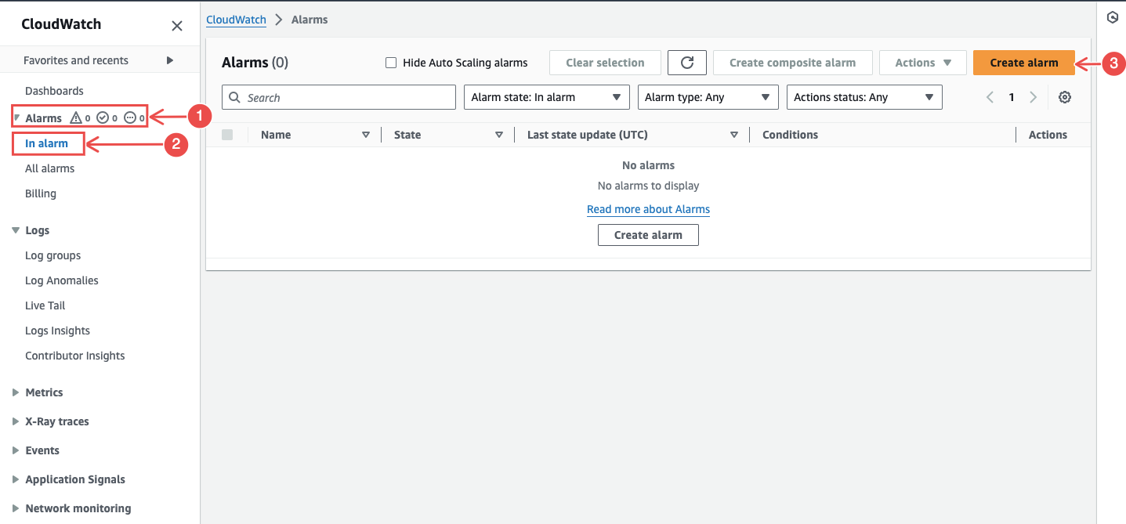Open the Alarm type filter dropdown

[708, 96]
